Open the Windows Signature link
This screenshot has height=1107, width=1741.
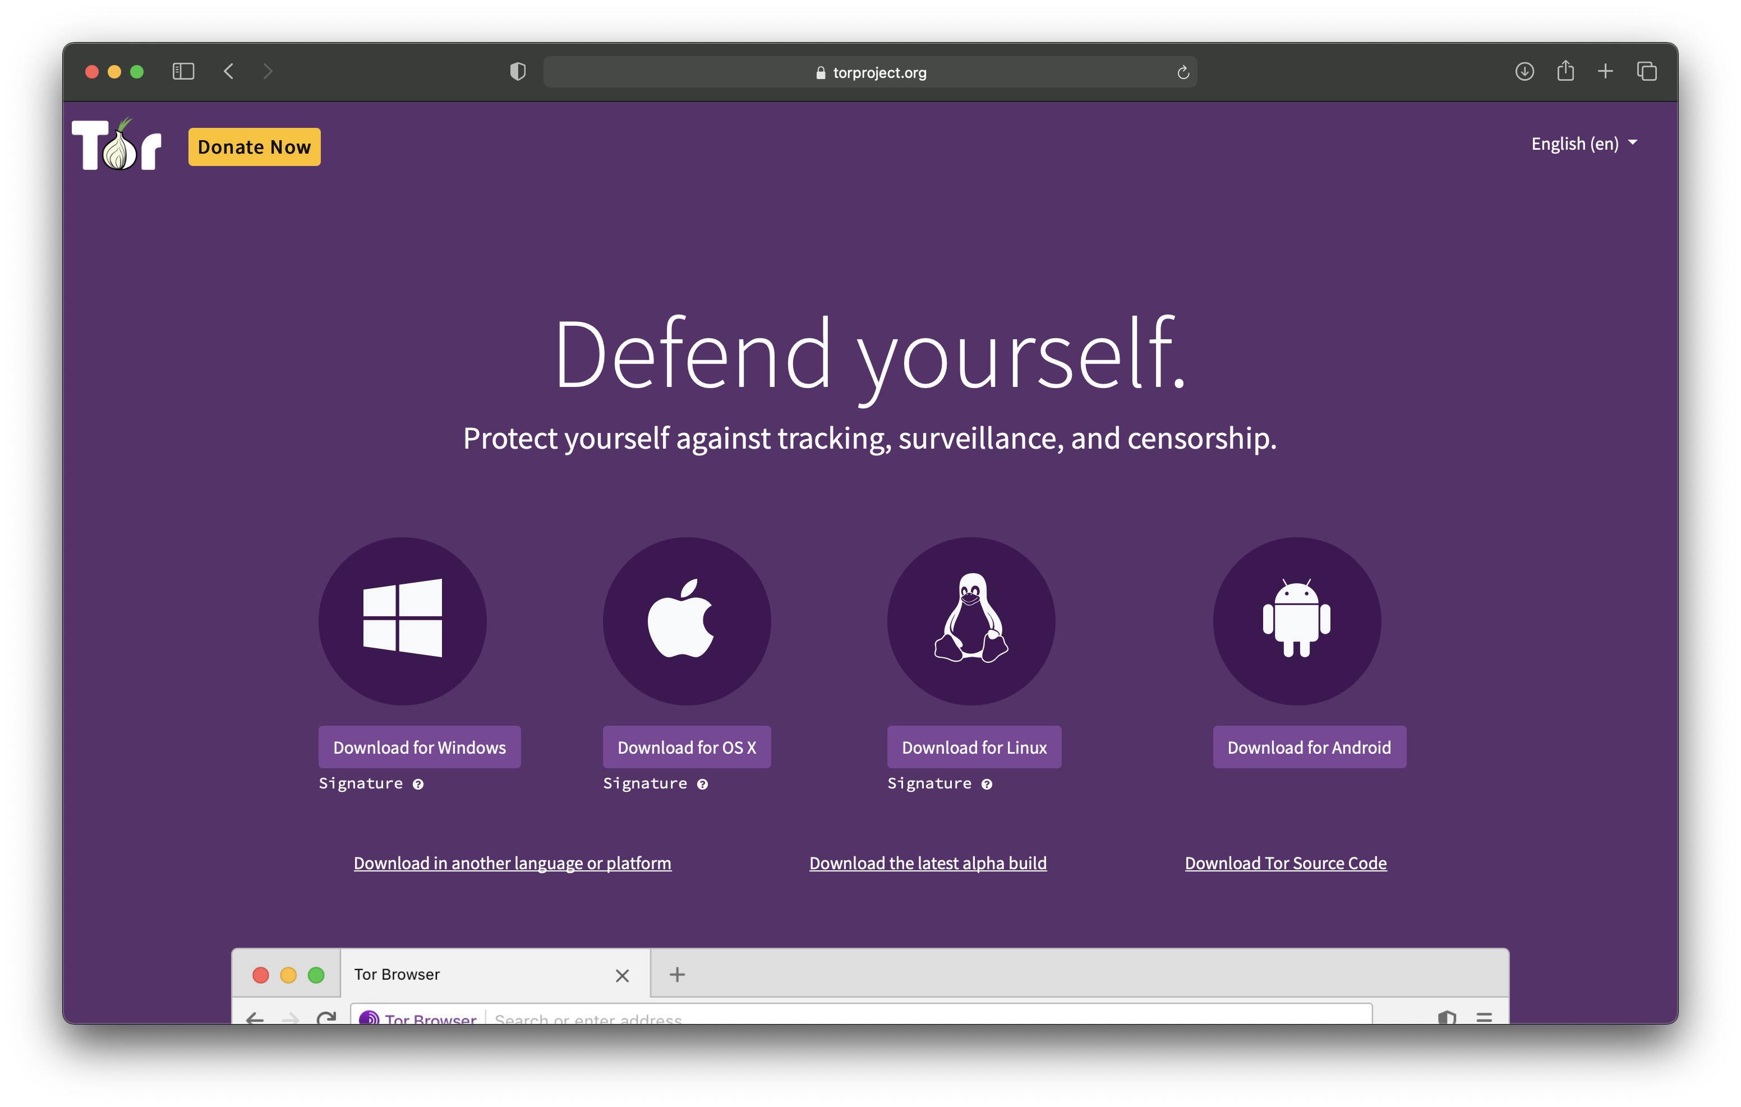[x=361, y=784]
